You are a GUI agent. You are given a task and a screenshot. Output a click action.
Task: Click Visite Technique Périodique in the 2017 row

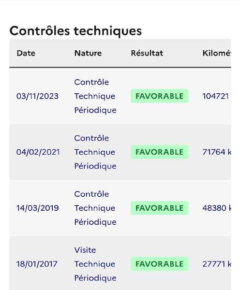(95, 264)
